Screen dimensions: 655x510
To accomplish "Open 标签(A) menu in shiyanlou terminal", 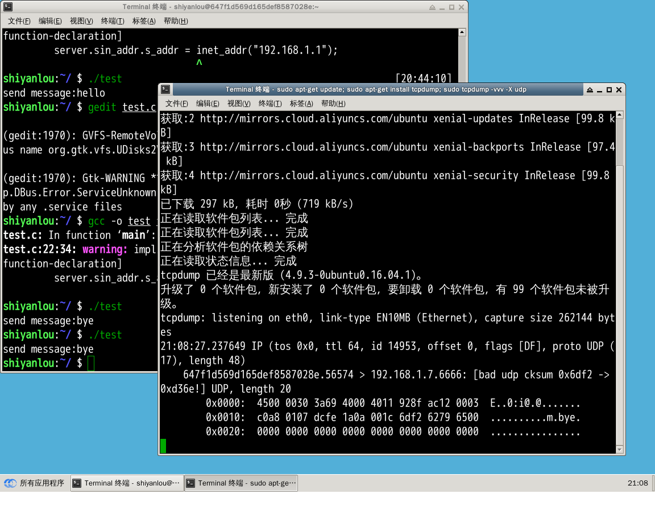I will coord(143,21).
